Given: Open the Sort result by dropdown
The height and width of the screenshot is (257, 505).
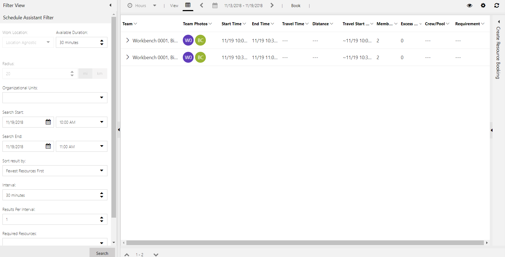Looking at the screenshot, I should coord(102,170).
